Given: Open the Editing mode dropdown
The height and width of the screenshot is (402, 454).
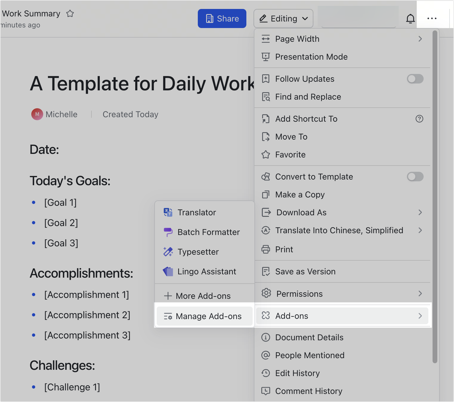Looking at the screenshot, I should (283, 18).
